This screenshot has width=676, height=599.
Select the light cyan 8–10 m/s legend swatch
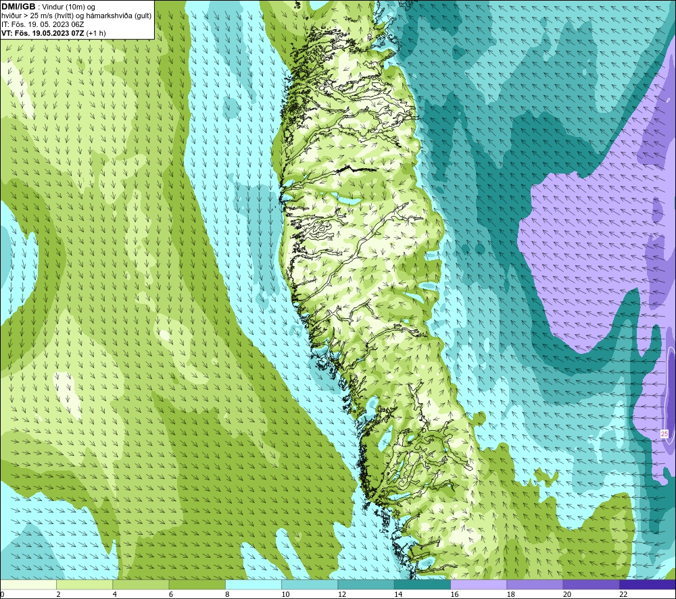pyautogui.click(x=254, y=584)
